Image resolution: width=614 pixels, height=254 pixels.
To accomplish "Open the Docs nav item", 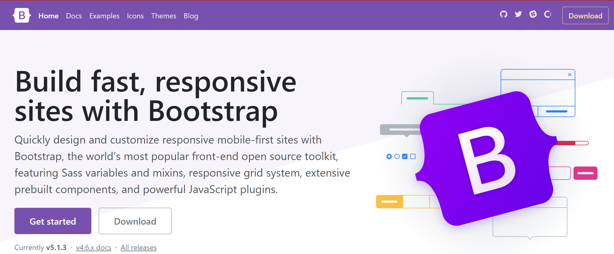I will (x=74, y=16).
